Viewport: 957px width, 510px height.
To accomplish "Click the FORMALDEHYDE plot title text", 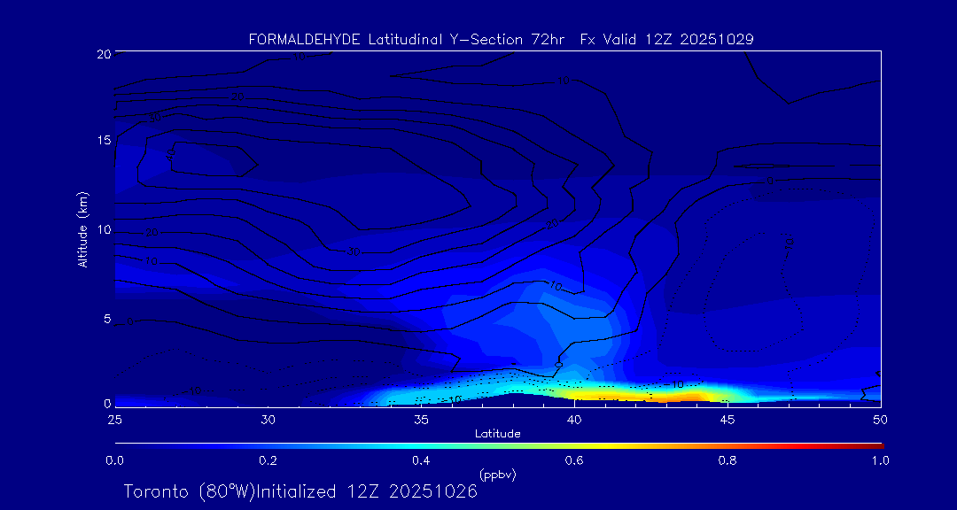I will (501, 39).
